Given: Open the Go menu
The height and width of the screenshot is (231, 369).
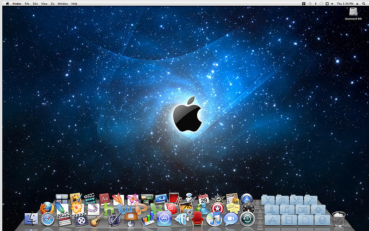Looking at the screenshot, I should [53, 4].
